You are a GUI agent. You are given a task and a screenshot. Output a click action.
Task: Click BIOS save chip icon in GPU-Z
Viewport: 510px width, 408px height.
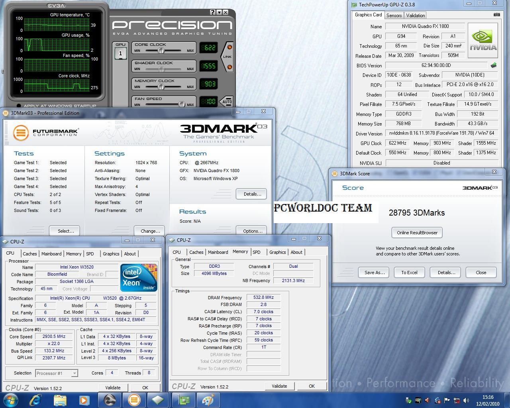click(494, 65)
